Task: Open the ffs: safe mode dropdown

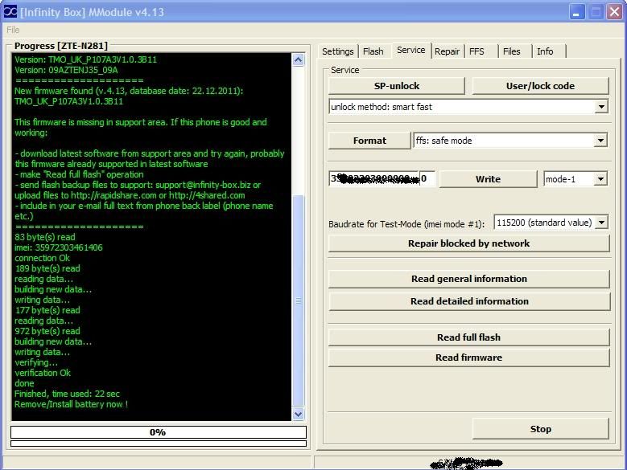Action: tap(600, 141)
